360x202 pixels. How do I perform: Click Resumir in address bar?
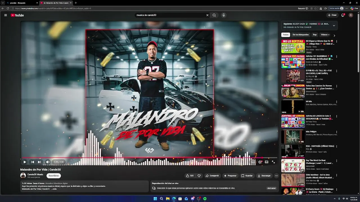pyautogui.click(x=303, y=8)
